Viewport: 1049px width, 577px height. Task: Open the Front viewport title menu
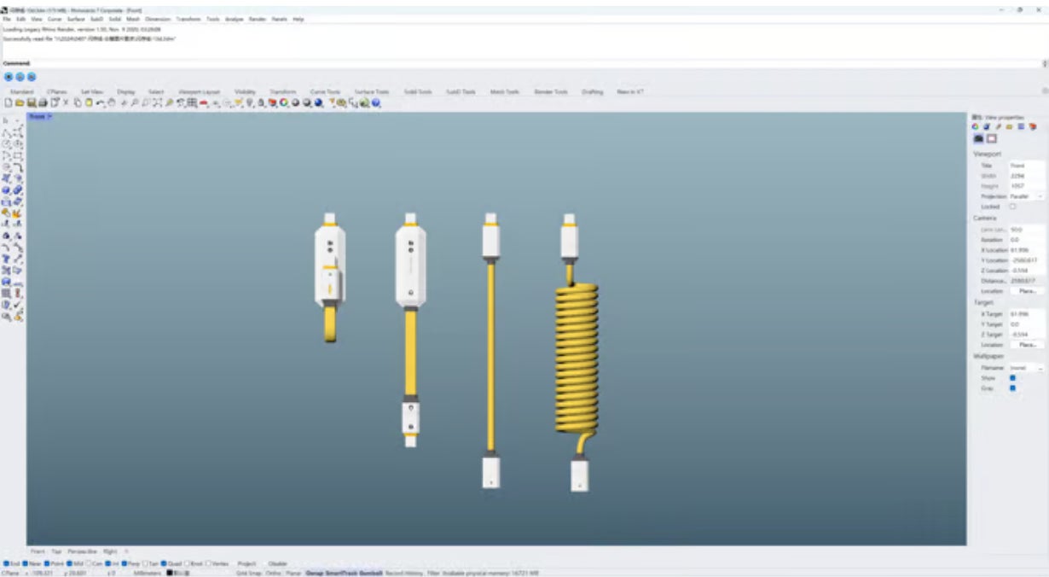pos(40,116)
